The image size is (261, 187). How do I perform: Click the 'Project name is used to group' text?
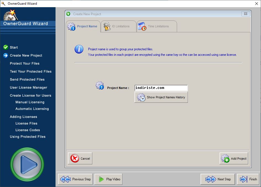[120, 49]
